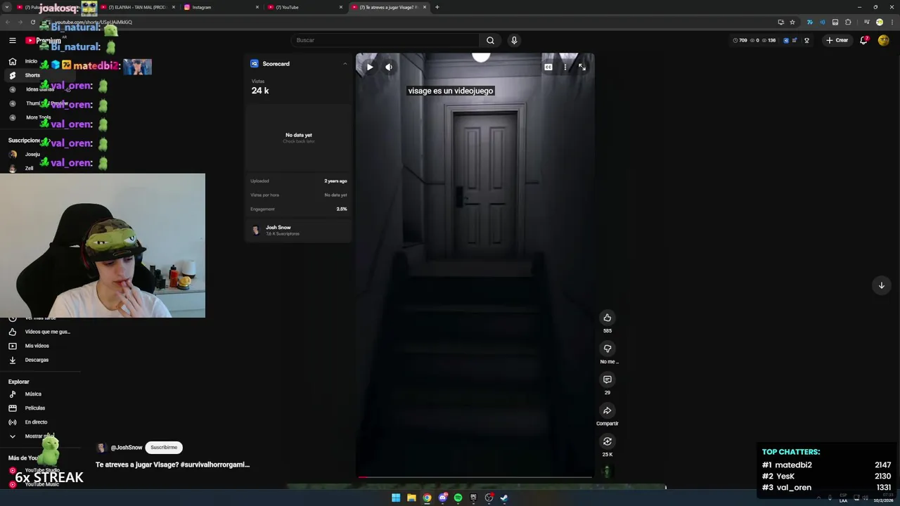Viewport: 900px width, 506px height.
Task: Open media control icon in Chrome toolbar
Action: pyautogui.click(x=866, y=22)
